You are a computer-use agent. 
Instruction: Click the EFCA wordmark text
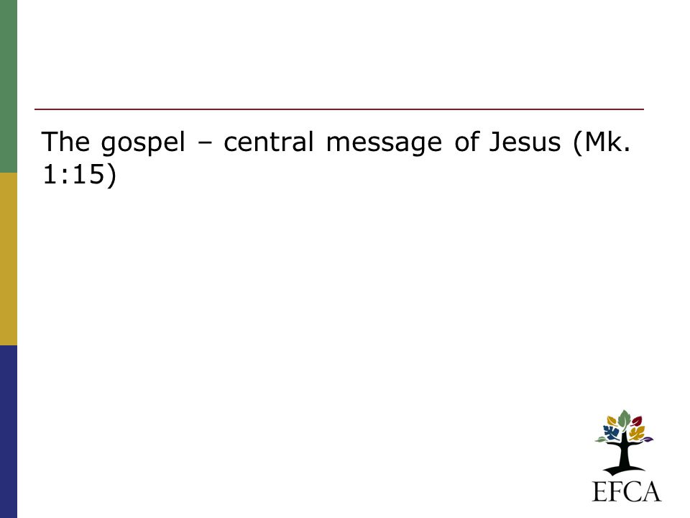[627, 491]
